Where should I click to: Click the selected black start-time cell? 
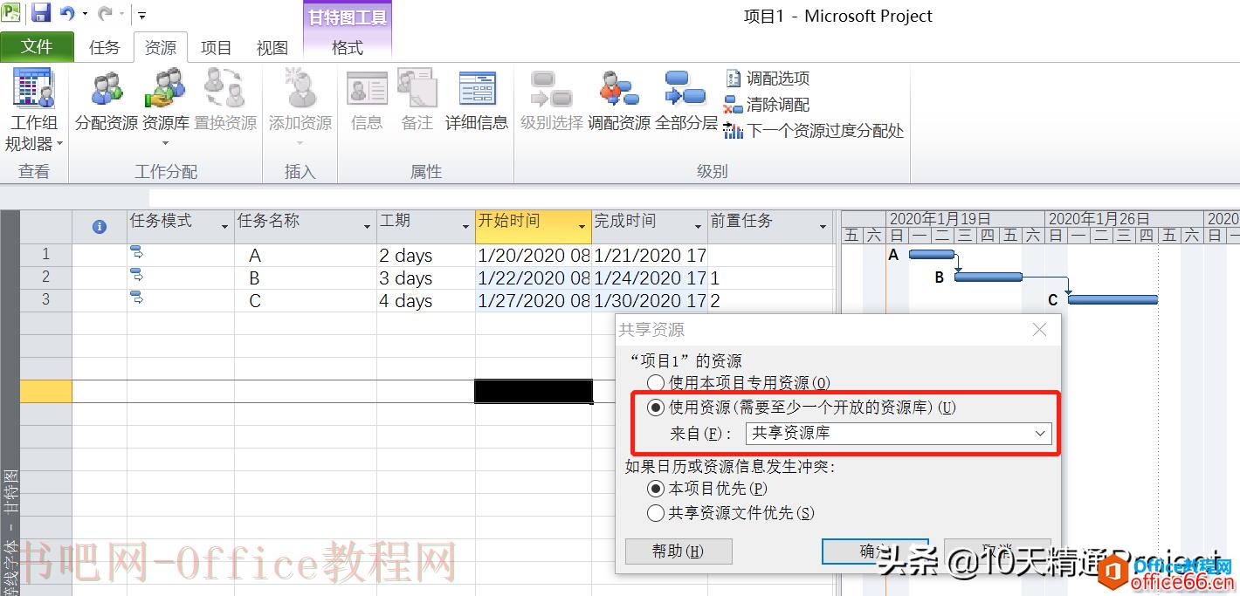pyautogui.click(x=534, y=391)
